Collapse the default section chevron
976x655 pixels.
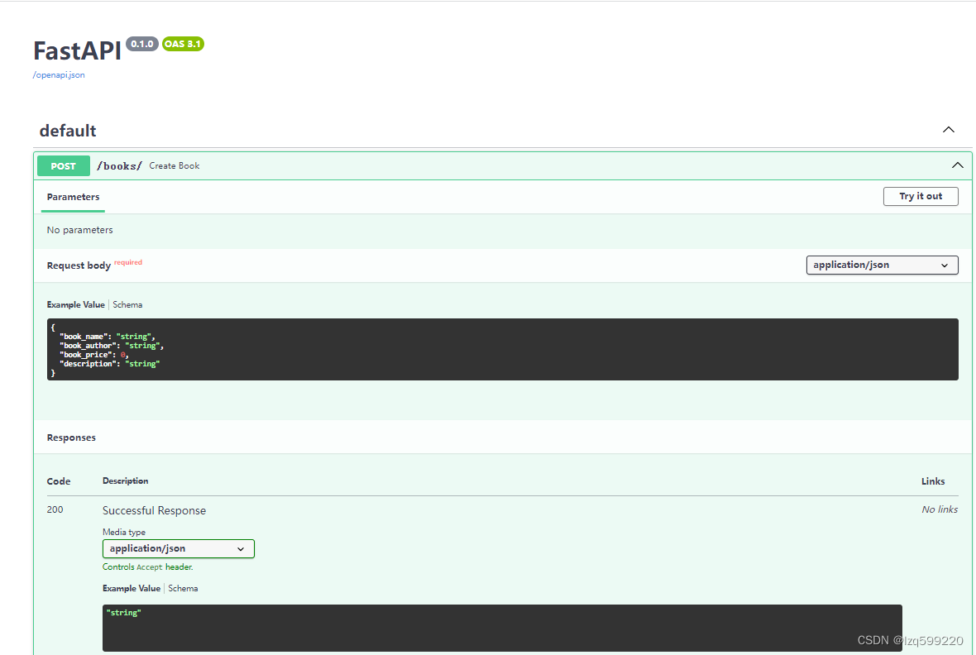[948, 130]
